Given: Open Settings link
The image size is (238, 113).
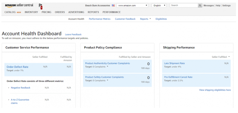Looking at the screenshot, I should pyautogui.click(x=226, y=5).
